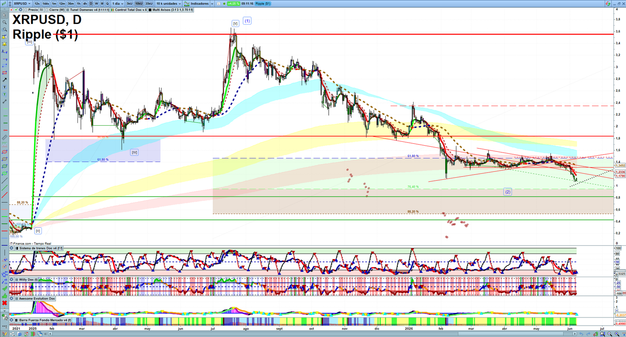This screenshot has width=626, height=337.
Task: Select the bell alert tool
Action: (x=4, y=44)
